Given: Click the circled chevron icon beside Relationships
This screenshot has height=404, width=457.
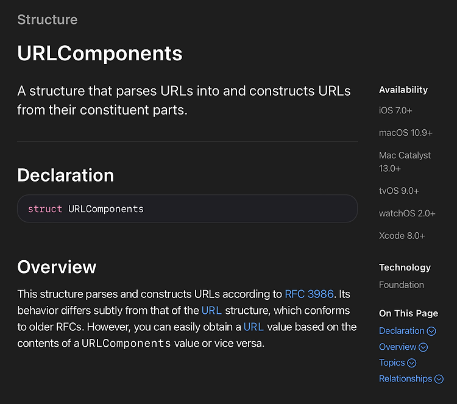Looking at the screenshot, I should [439, 379].
